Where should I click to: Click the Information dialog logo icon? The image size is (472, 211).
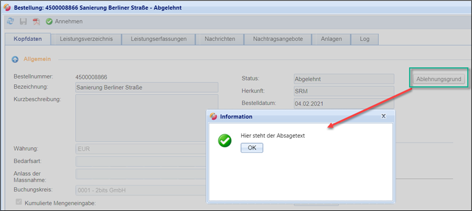(213, 117)
